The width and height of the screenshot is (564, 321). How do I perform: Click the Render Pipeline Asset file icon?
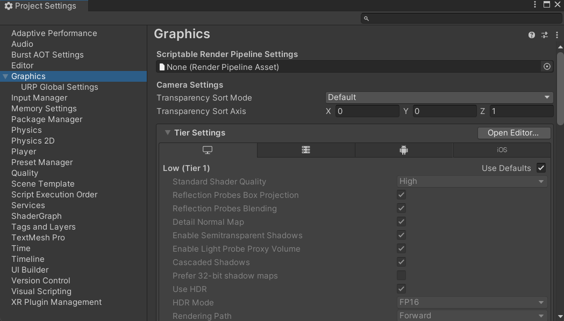point(162,67)
